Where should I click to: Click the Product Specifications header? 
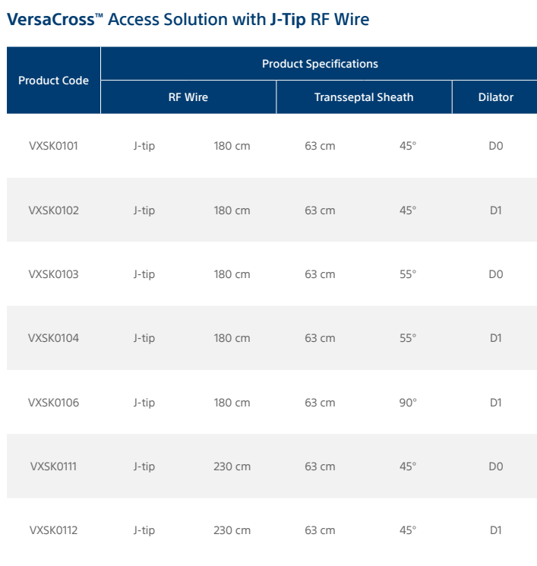click(x=320, y=64)
